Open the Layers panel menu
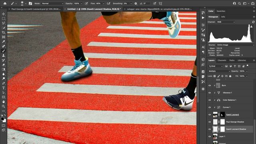The width and height of the screenshot is (256, 144). 254,60
